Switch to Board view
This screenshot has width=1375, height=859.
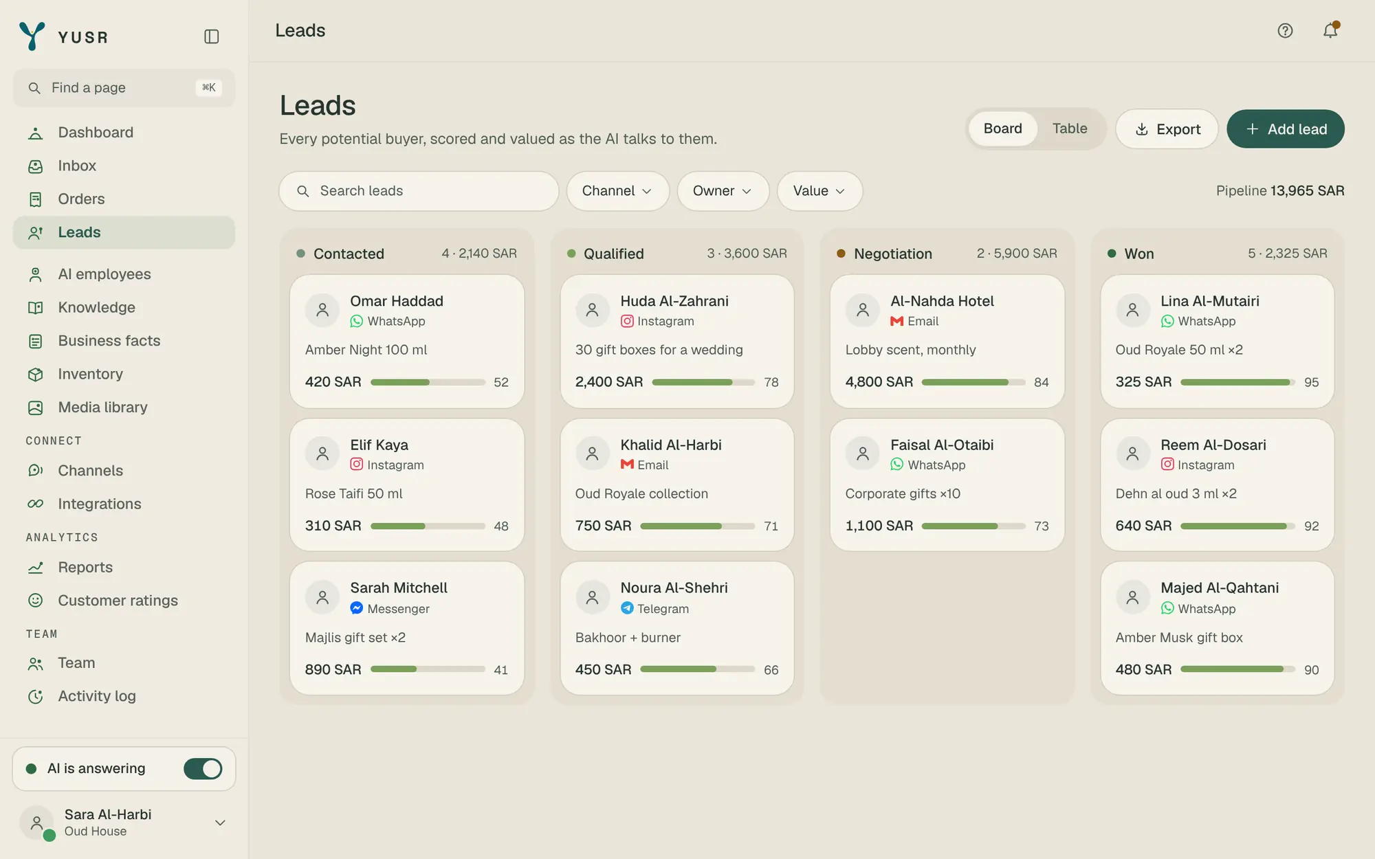coord(1002,129)
